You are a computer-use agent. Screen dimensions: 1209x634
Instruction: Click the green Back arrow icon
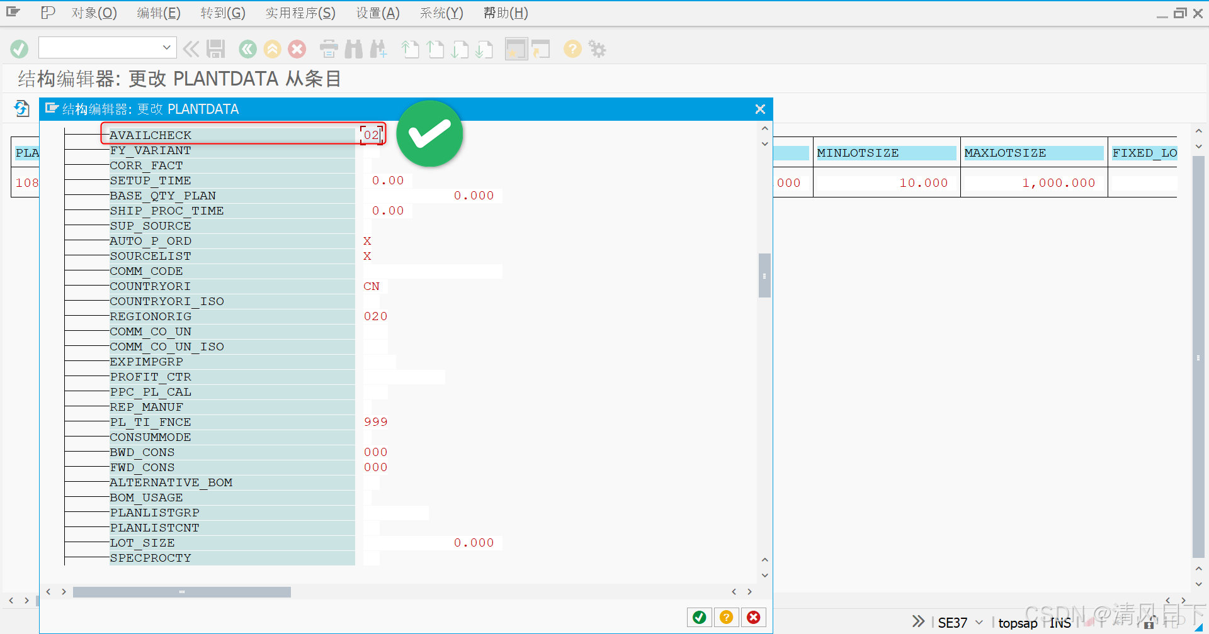pos(247,49)
